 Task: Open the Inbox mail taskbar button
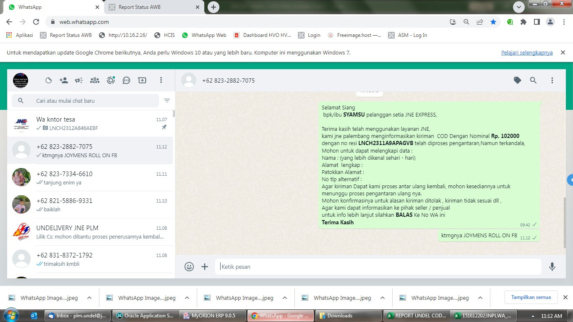tap(78, 316)
